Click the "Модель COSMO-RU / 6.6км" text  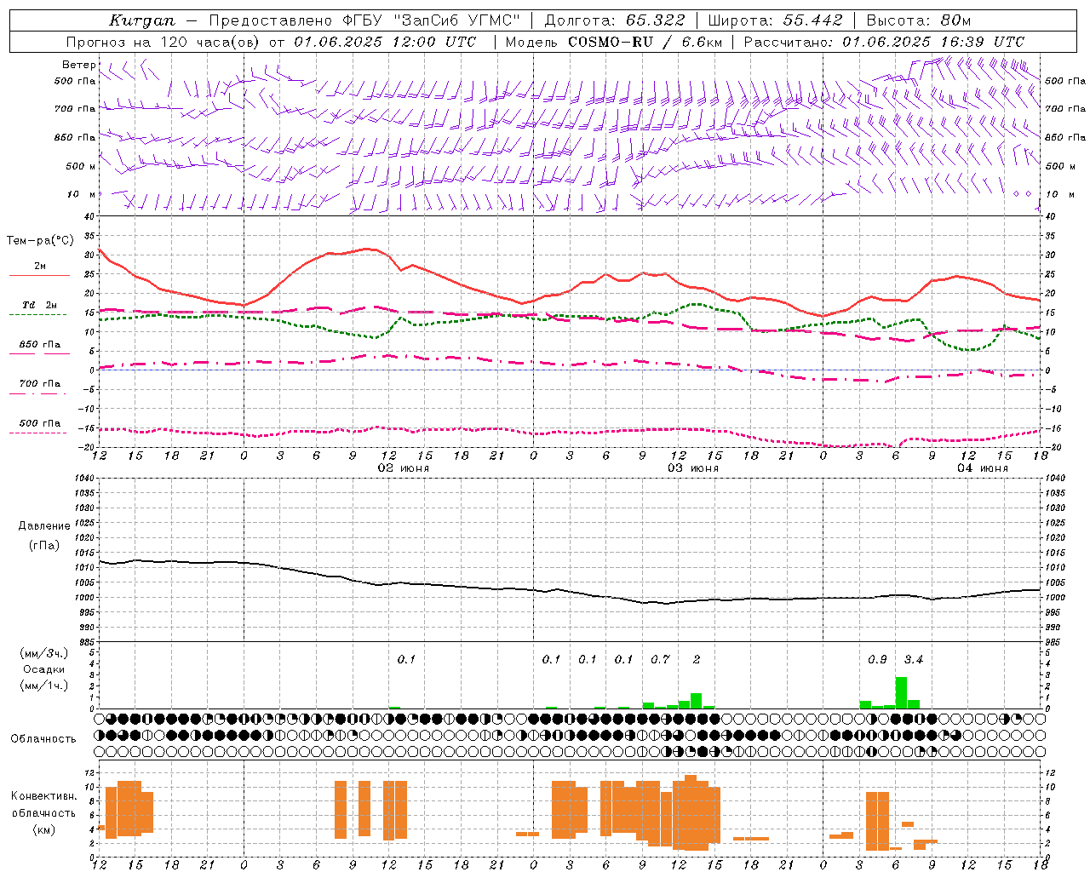click(613, 42)
